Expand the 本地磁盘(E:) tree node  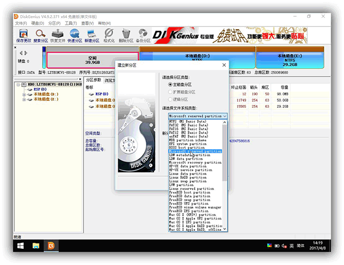point(24,100)
